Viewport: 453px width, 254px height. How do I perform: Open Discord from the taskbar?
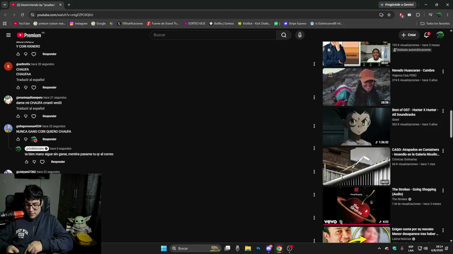(269, 248)
